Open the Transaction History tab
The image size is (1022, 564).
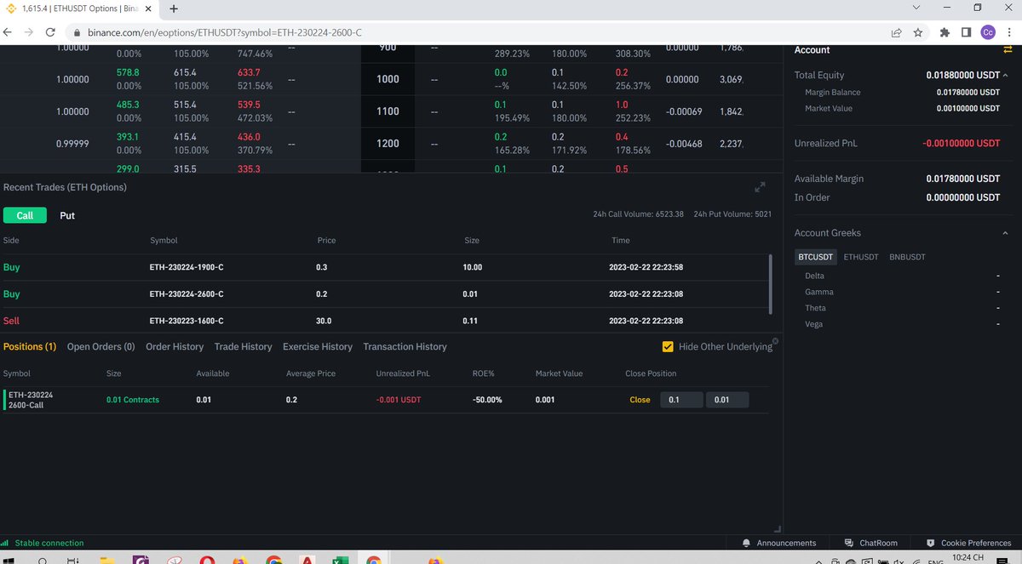click(x=405, y=347)
